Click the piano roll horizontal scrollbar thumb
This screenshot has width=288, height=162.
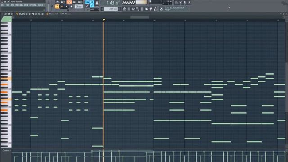pos(140,17)
